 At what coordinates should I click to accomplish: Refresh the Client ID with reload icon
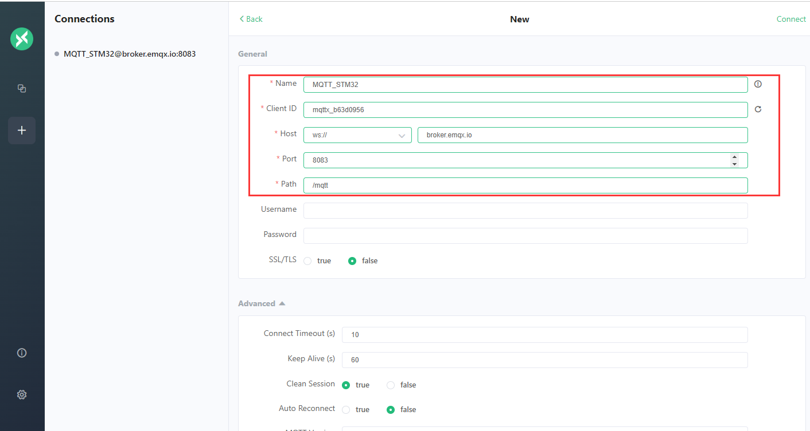click(758, 109)
